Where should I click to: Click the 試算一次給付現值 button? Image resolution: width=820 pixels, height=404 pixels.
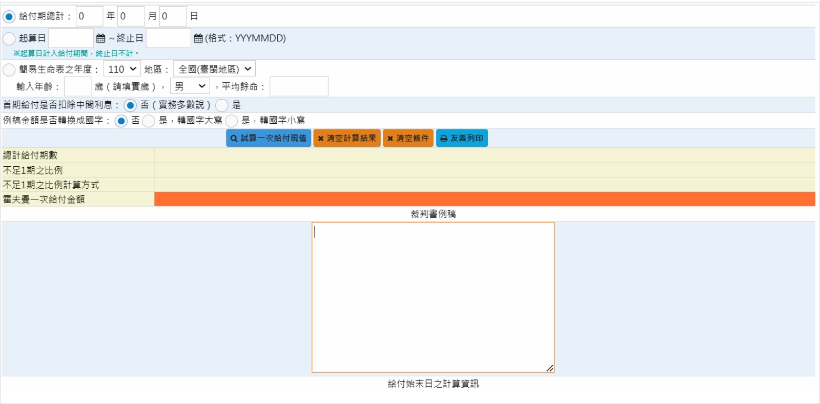click(269, 138)
